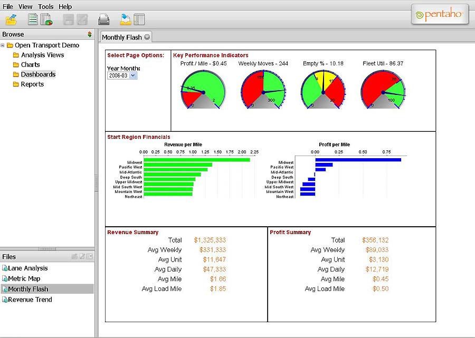Image resolution: width=475 pixels, height=338 pixels.
Task: Click the Pacific West bar in Revenue per Mile
Action: point(178,165)
